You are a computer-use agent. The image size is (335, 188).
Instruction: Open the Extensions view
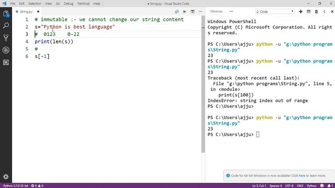coord(6,62)
